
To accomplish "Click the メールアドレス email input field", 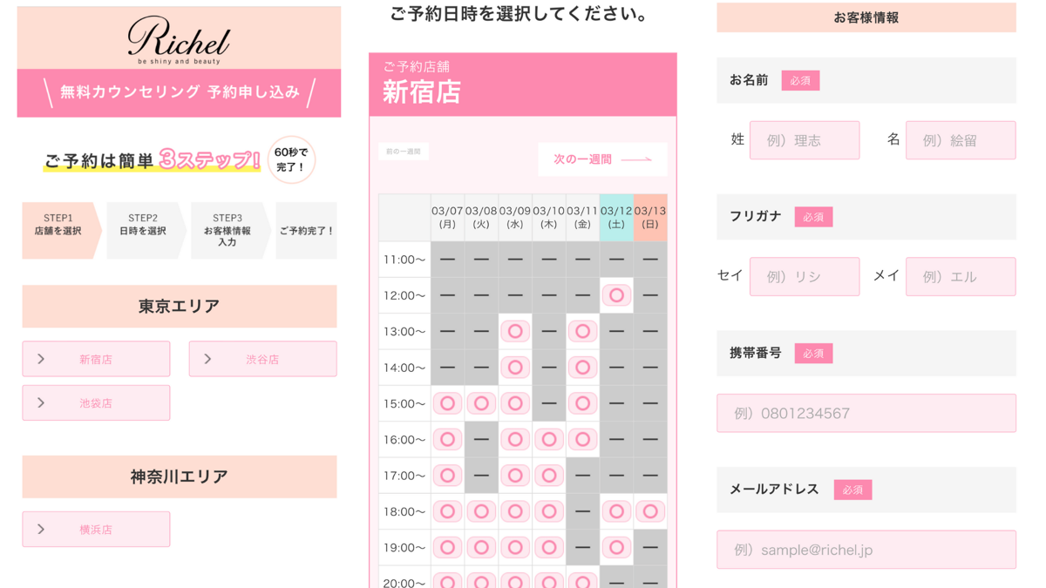I will pyautogui.click(x=866, y=550).
